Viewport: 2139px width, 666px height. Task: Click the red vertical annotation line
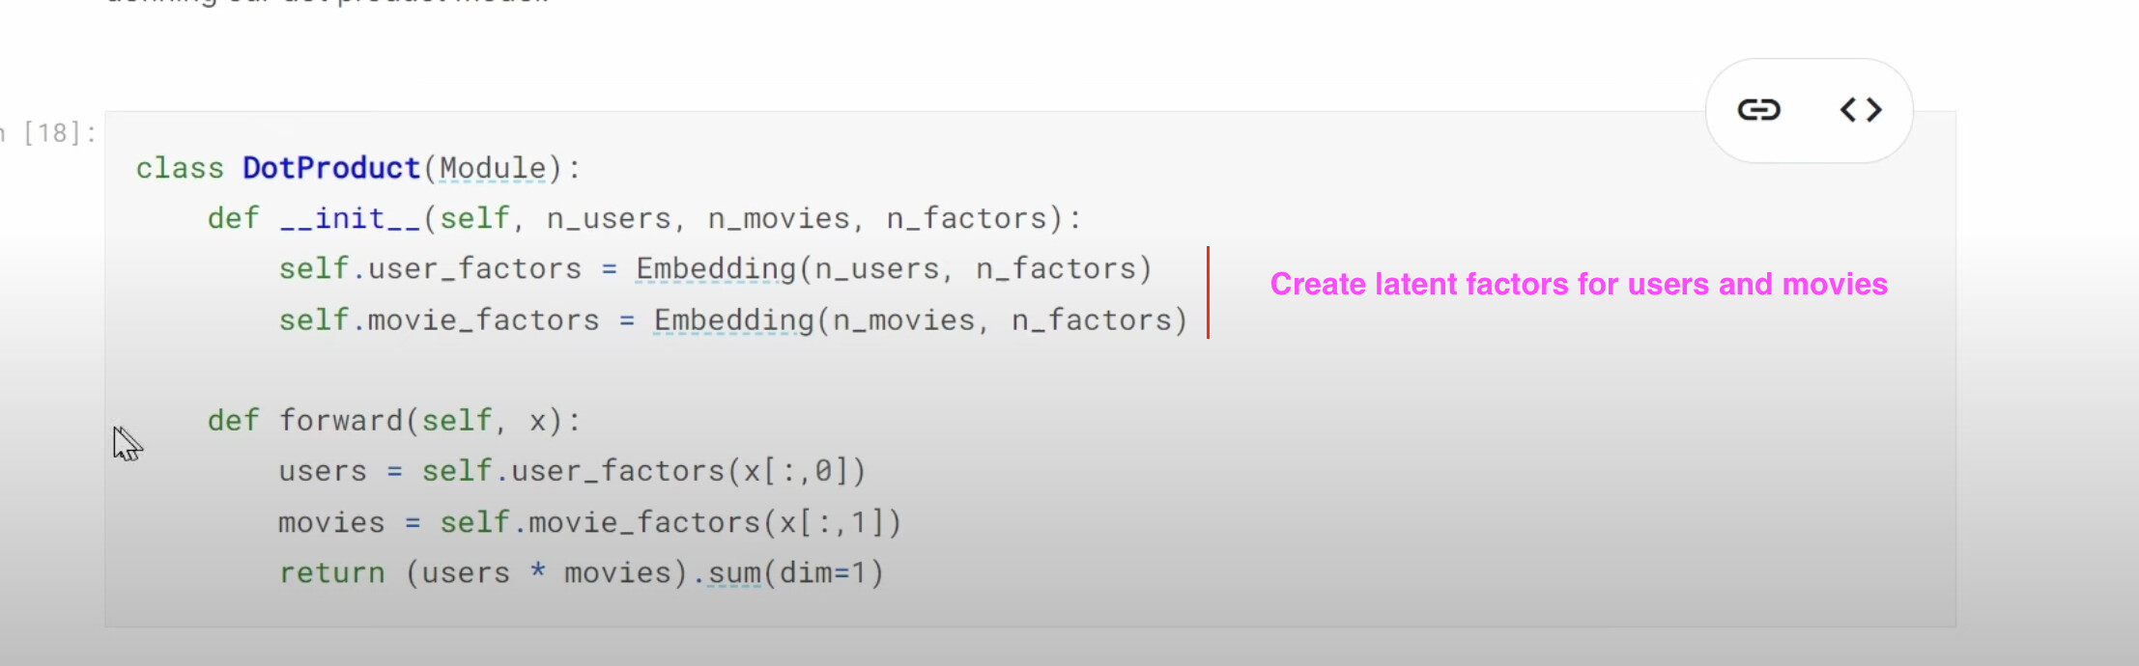(1208, 292)
